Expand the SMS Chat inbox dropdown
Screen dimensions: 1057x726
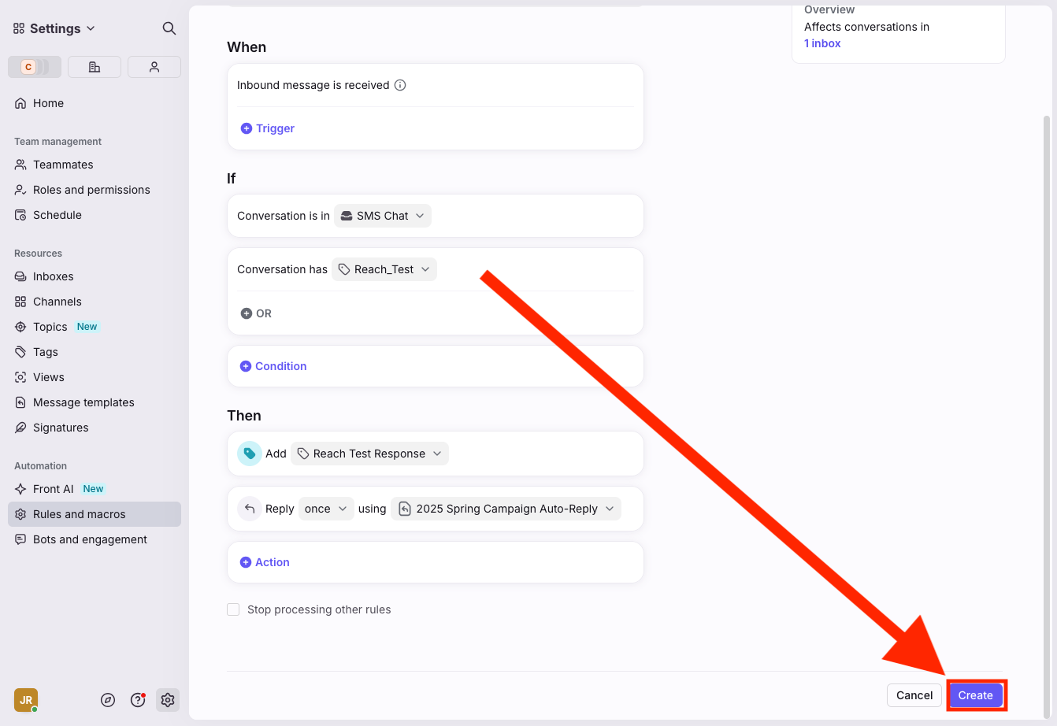click(383, 216)
